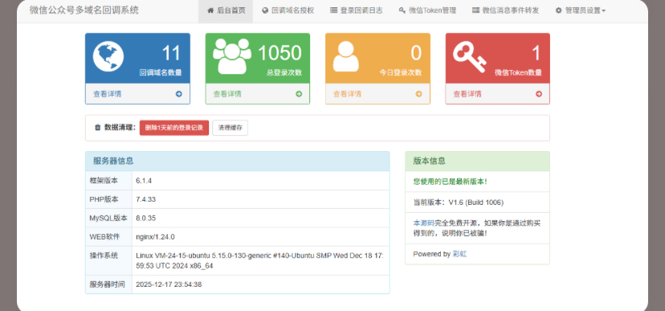Click the 您使用的已是最新版本! message
665x311 pixels.
pyautogui.click(x=450, y=182)
